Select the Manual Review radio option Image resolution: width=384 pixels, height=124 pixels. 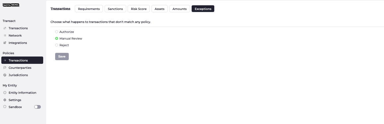[x=56, y=39]
